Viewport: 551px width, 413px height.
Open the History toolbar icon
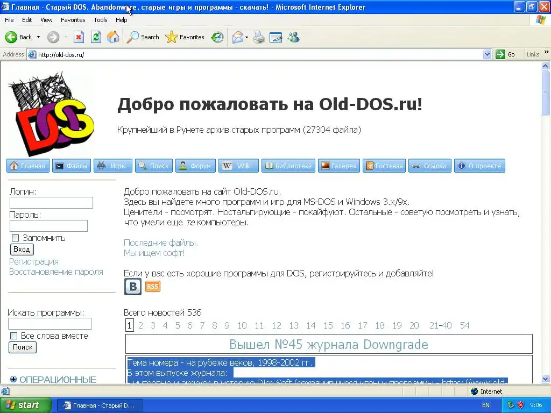tap(217, 37)
